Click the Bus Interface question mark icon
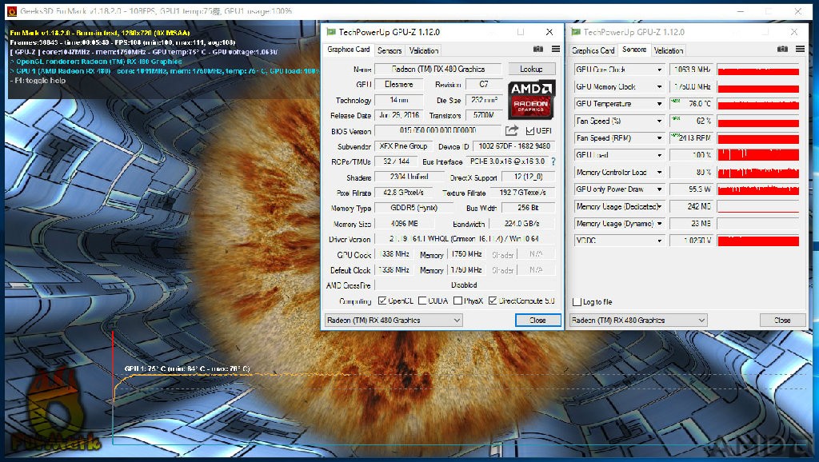The image size is (819, 462). 553,161
